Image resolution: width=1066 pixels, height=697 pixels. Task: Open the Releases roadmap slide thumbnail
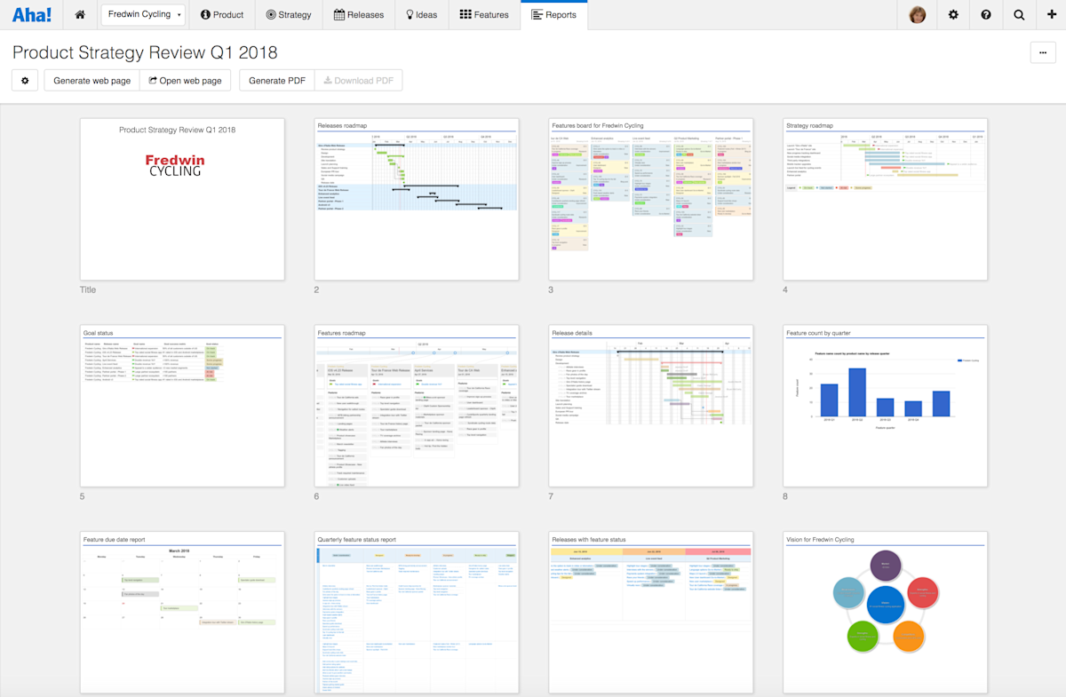(x=416, y=199)
